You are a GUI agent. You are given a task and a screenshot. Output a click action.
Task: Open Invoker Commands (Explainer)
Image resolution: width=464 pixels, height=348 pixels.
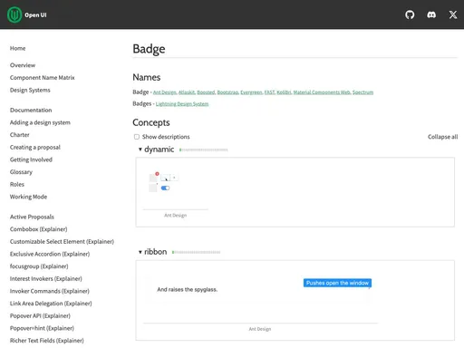click(50, 291)
